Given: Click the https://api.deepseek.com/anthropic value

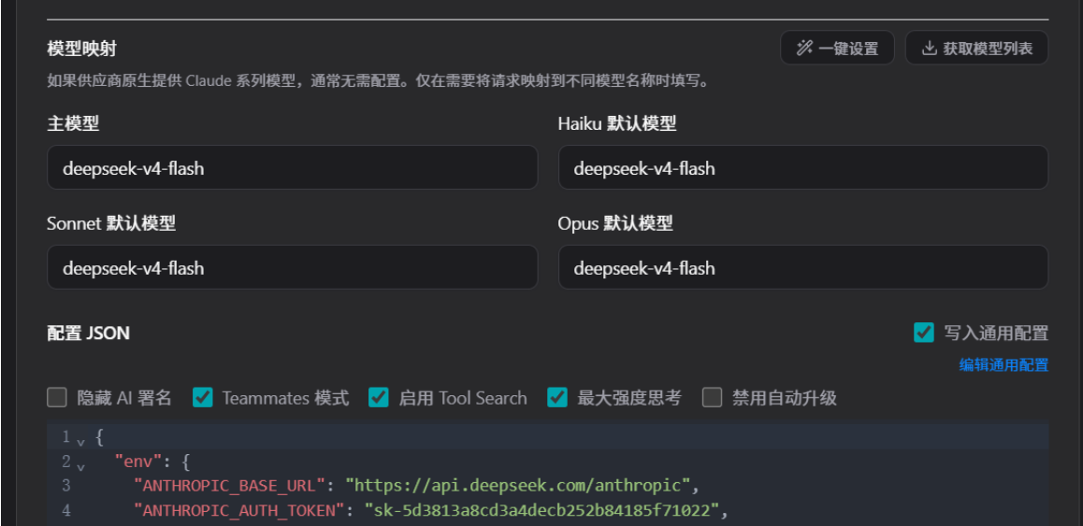Looking at the screenshot, I should [x=518, y=485].
